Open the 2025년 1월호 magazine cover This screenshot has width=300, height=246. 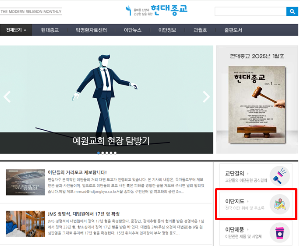pos(257,99)
